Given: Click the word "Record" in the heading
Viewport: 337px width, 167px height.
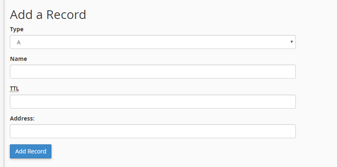Looking at the screenshot, I should [x=66, y=14].
